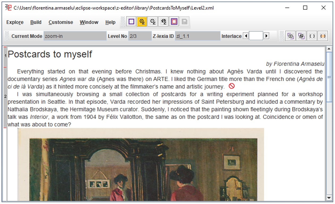Select z-lexia marker 2 in the left margin
This screenshot has height=204, width=335.
click(5, 97)
